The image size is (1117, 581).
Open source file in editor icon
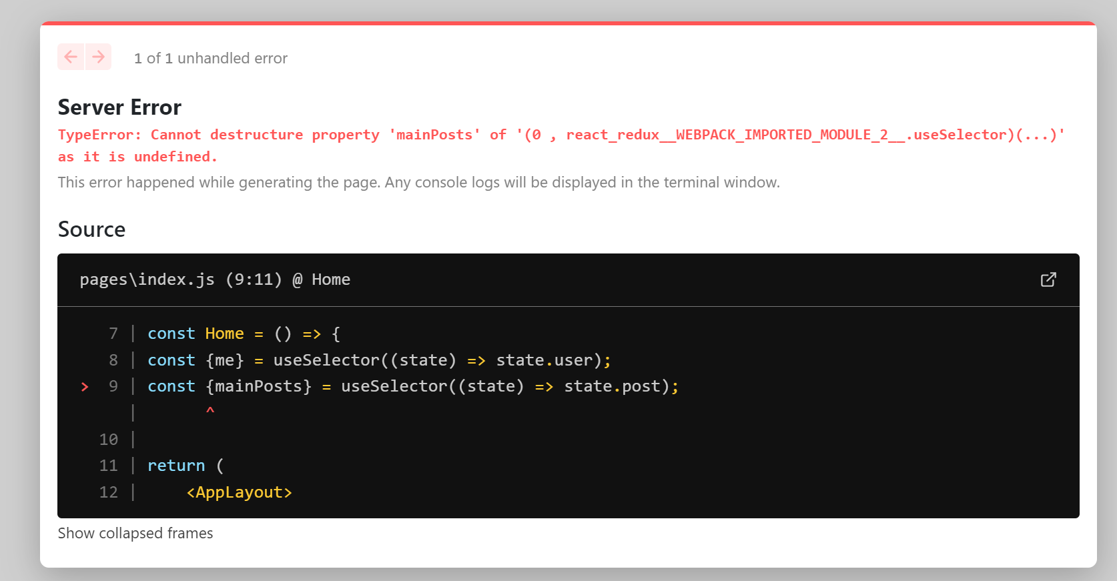click(x=1048, y=279)
